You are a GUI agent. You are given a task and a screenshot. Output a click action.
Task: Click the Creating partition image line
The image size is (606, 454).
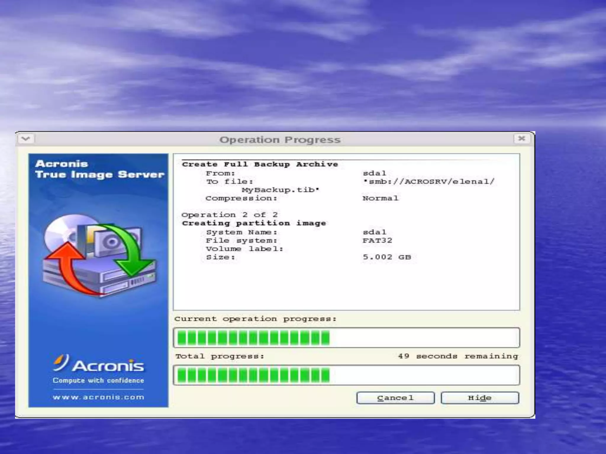(254, 223)
